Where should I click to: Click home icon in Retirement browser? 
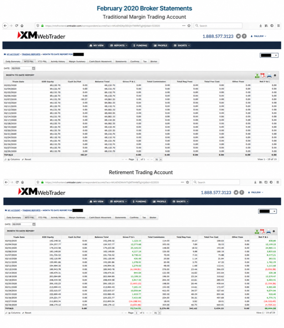click(23, 182)
